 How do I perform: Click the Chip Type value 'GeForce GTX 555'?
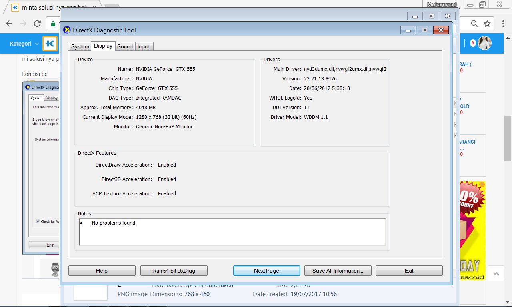click(x=157, y=88)
